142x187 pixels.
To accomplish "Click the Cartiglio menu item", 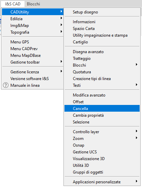I will pyautogui.click(x=102, y=42).
